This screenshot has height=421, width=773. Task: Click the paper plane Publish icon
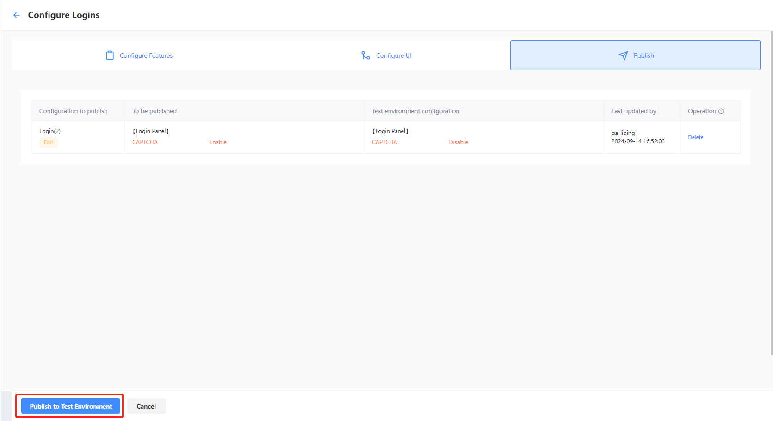pos(623,55)
